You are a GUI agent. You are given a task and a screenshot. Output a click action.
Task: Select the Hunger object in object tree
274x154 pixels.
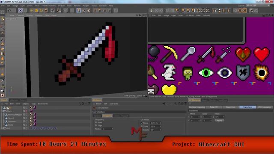click(11, 125)
